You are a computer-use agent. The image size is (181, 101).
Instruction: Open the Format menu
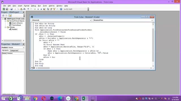point(27,6)
